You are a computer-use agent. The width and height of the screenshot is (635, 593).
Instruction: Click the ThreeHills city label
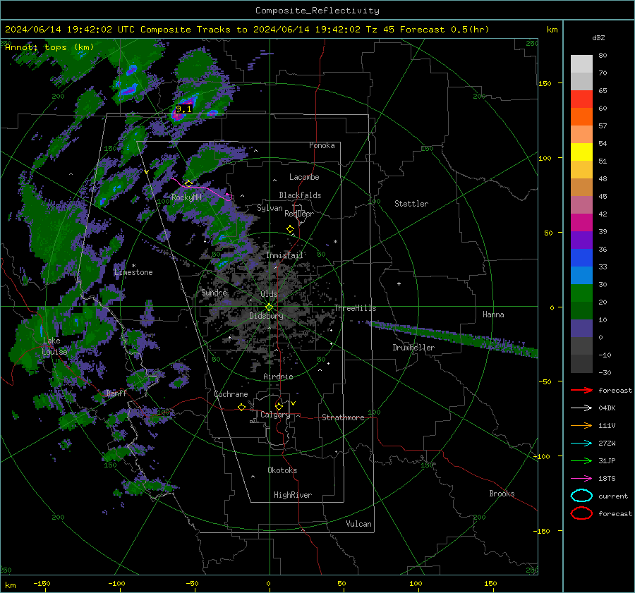point(355,308)
